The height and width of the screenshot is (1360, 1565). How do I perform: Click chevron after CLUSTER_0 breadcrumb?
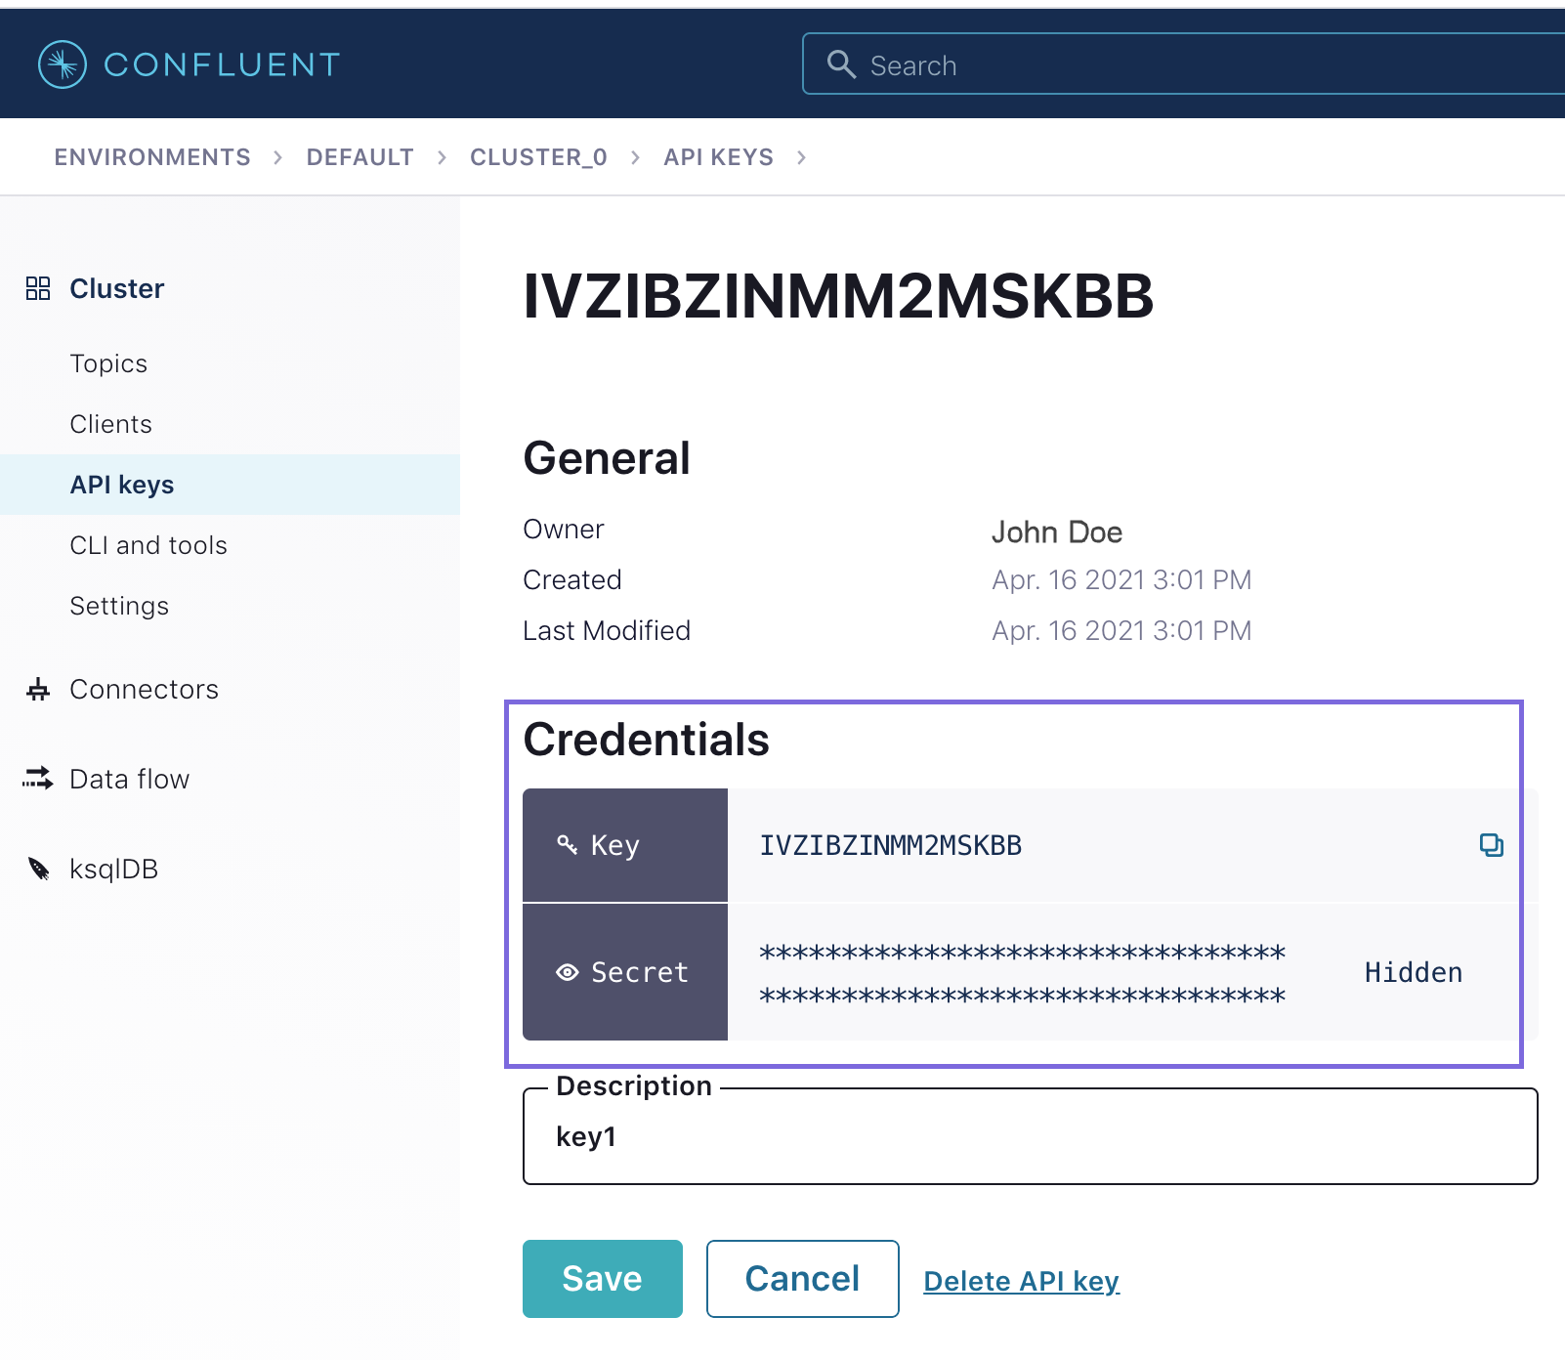pos(636,157)
